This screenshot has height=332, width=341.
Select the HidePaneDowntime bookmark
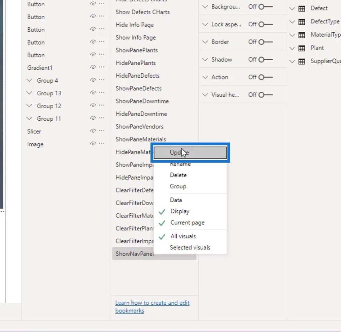(x=141, y=114)
